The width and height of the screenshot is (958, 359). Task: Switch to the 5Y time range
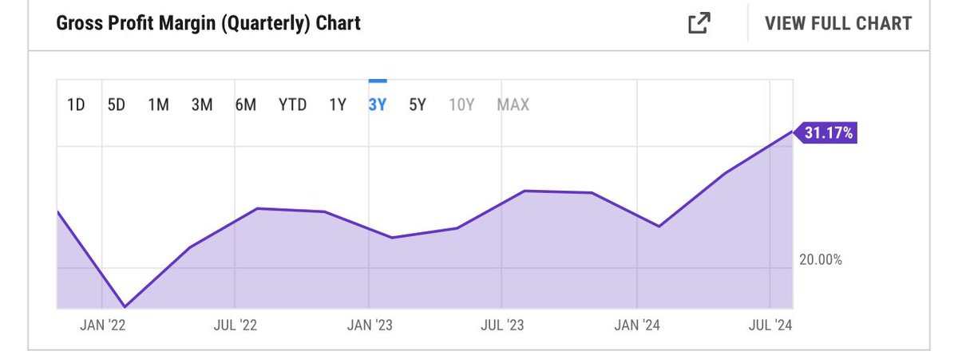pyautogui.click(x=418, y=105)
